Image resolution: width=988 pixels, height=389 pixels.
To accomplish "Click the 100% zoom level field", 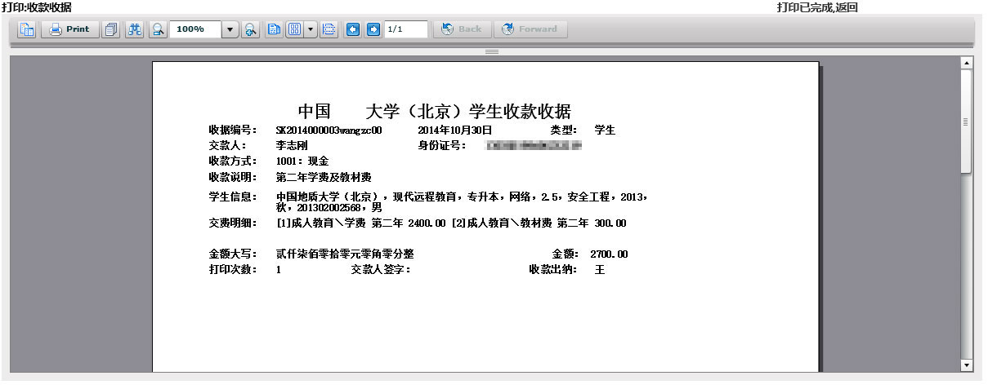I will click(x=195, y=29).
